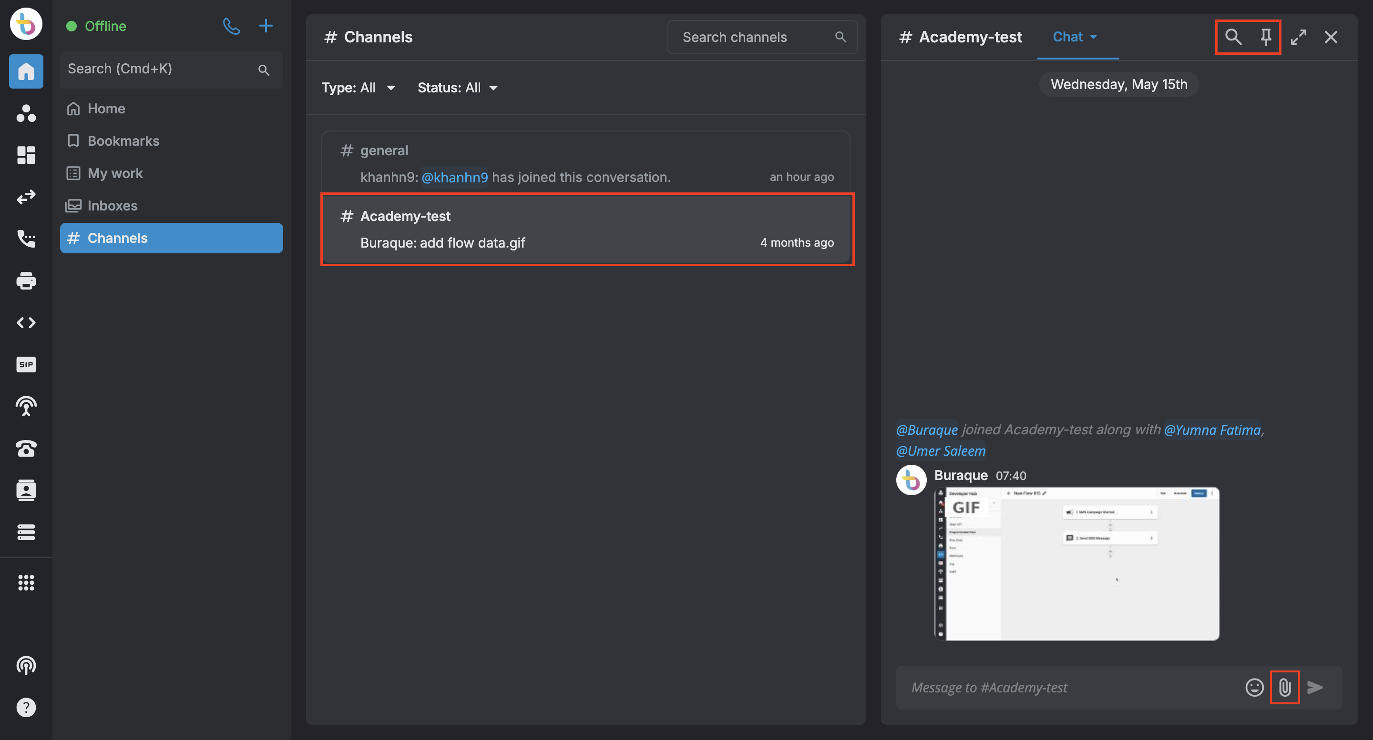Open the Status: All filter dropdown

(x=457, y=88)
